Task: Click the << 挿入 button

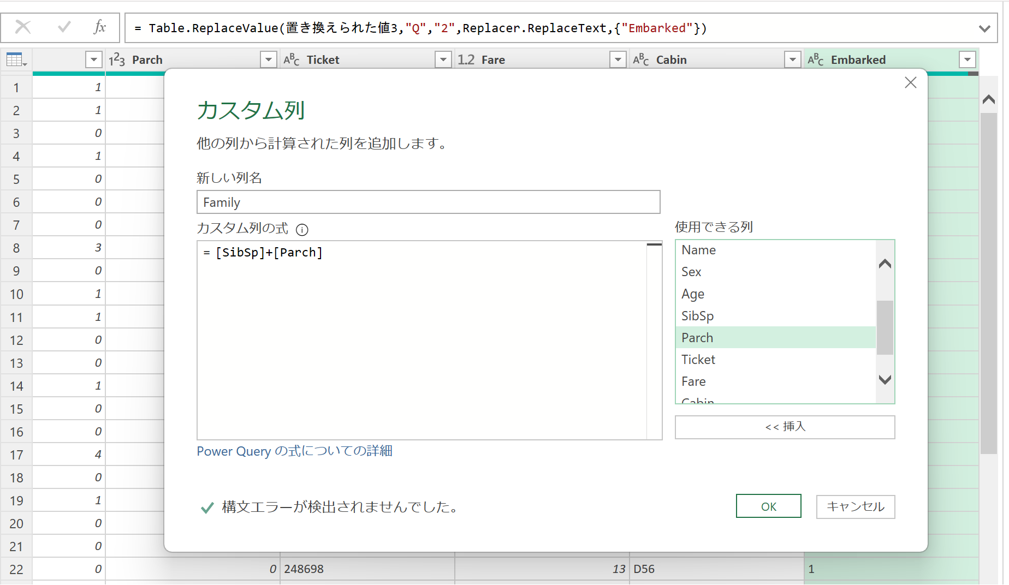Action: (x=785, y=427)
